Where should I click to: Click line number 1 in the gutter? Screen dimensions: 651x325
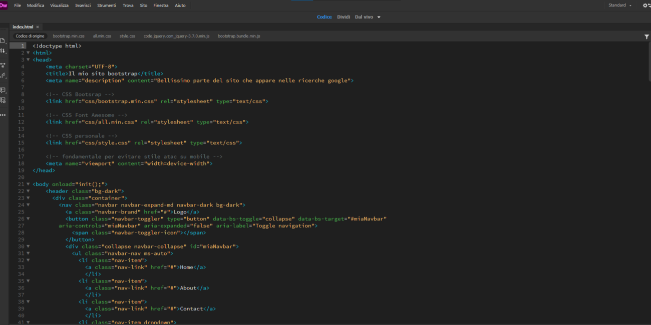tap(23, 46)
